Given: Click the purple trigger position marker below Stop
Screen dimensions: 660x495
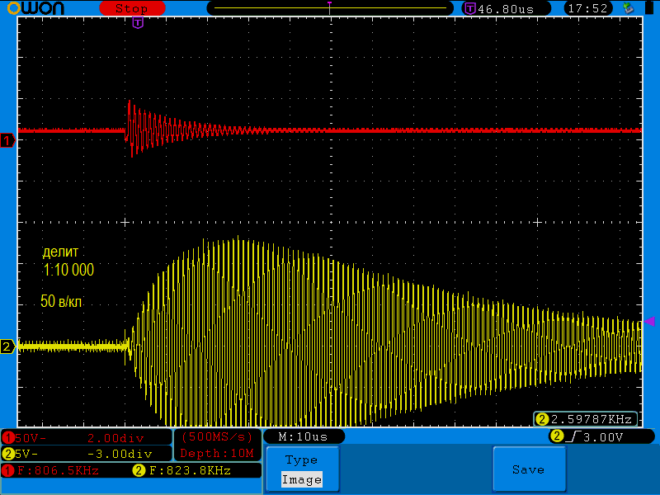Looking at the screenshot, I should click(138, 23).
